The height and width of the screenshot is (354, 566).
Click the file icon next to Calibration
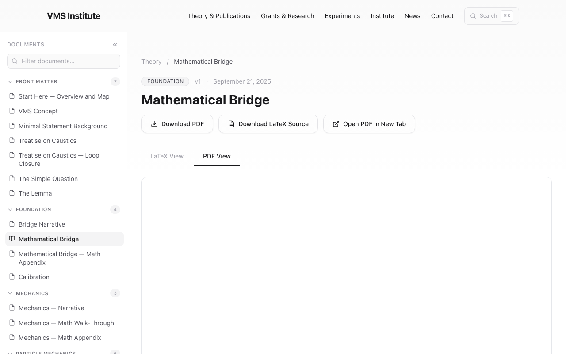11,277
